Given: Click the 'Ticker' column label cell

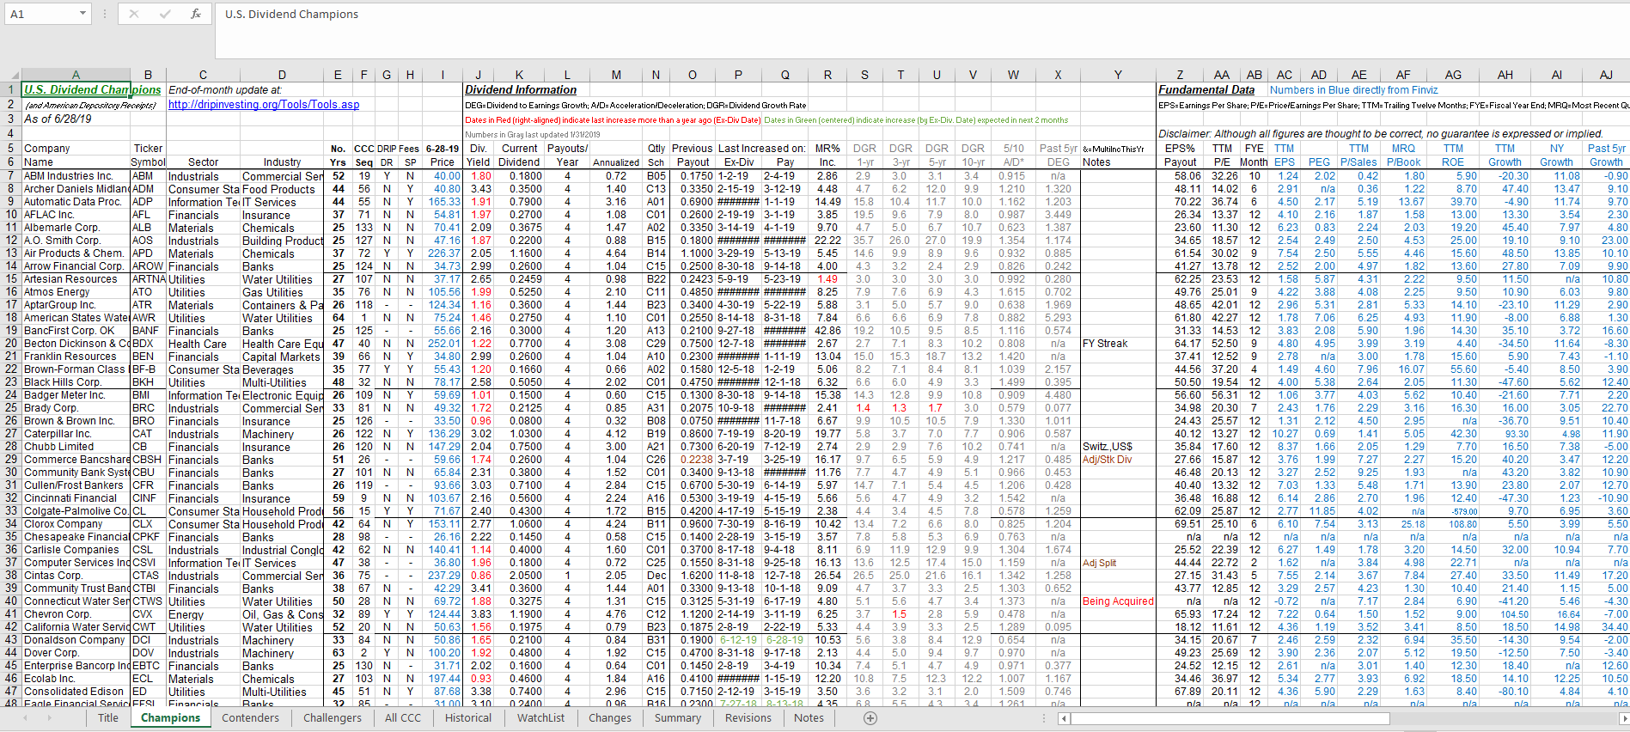Looking at the screenshot, I should [148, 149].
